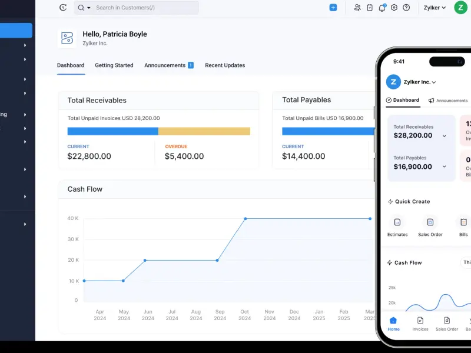
Task: Open the search scope dropdown arrow
Action: coord(89,8)
